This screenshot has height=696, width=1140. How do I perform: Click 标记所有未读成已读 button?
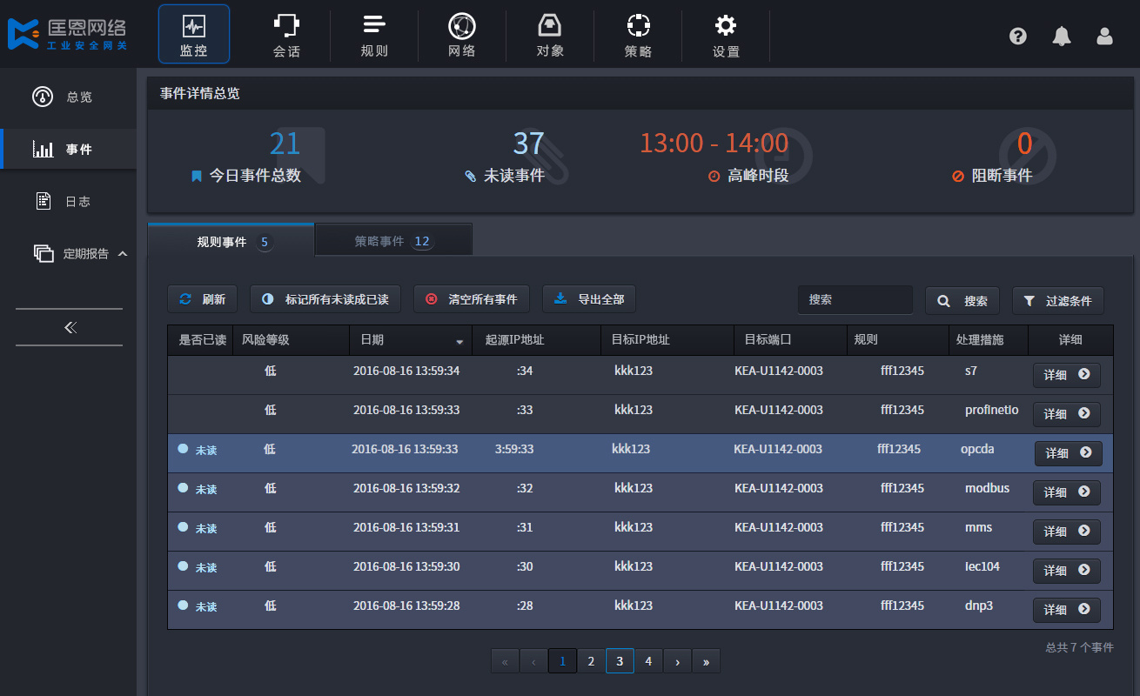pyautogui.click(x=325, y=299)
